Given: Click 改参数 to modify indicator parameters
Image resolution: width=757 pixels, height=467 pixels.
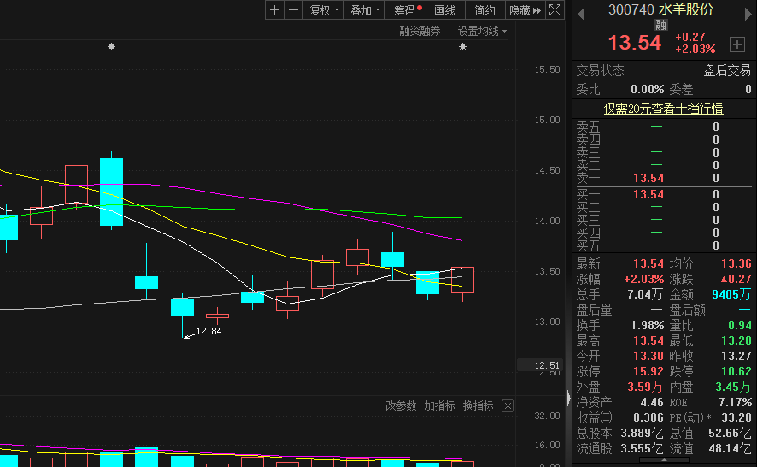Looking at the screenshot, I should 400,405.
